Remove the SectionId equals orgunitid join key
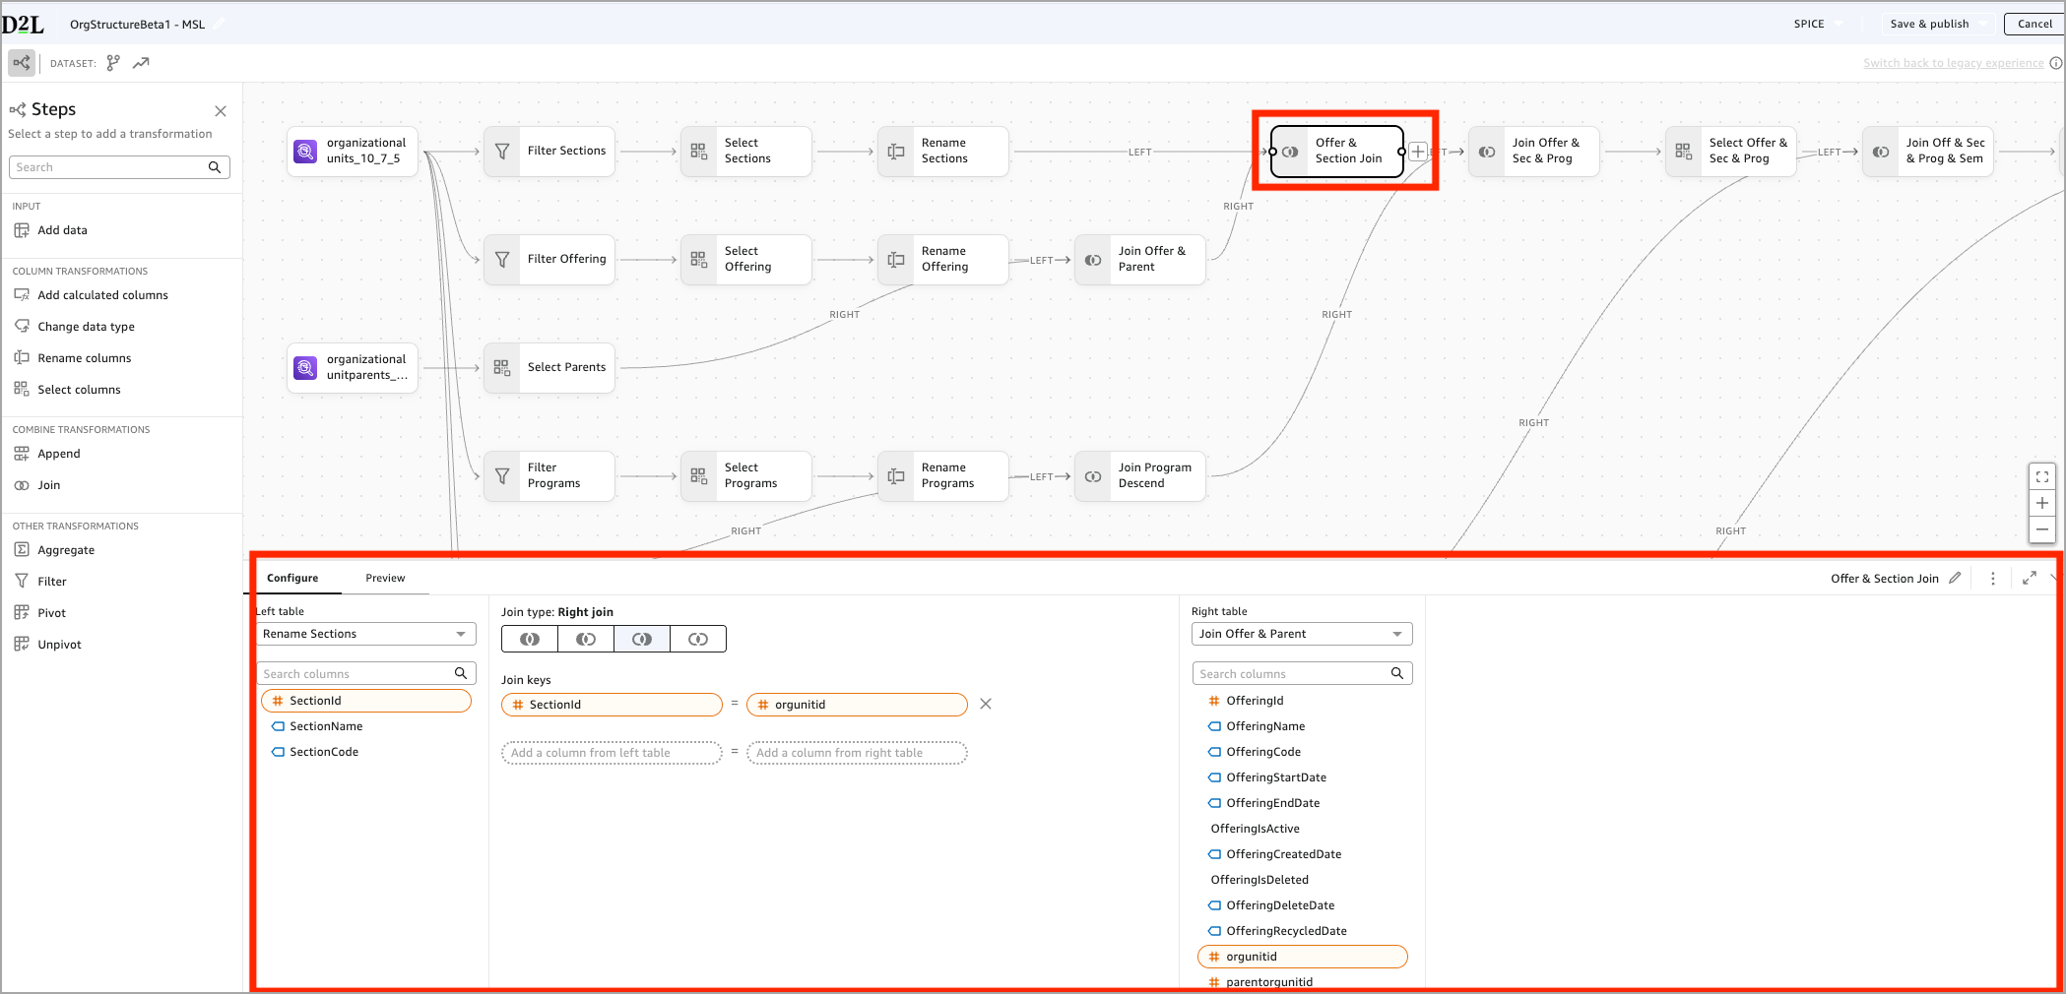This screenshot has width=2066, height=994. click(985, 704)
